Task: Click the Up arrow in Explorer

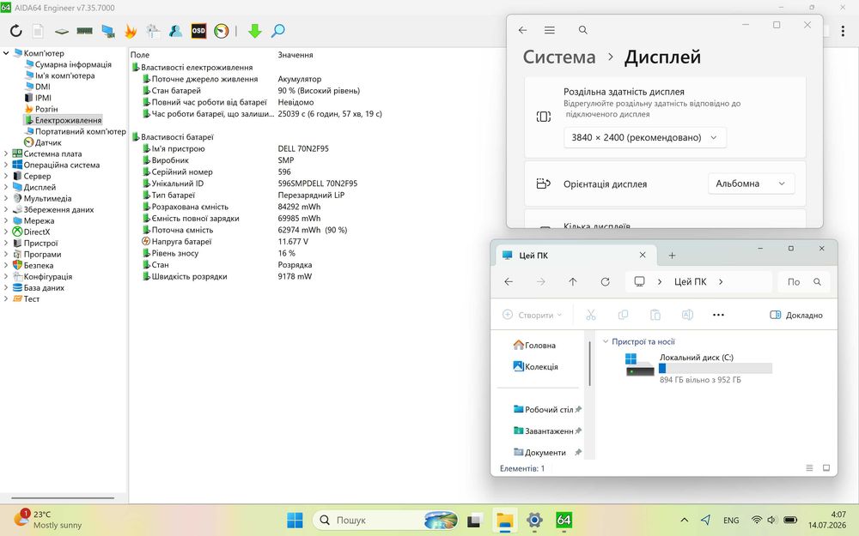Action: pyautogui.click(x=573, y=281)
